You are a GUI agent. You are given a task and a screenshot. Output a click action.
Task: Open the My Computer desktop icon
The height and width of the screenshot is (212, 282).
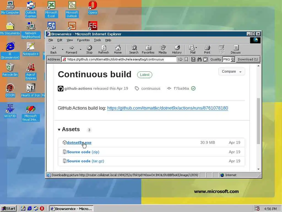[10, 7]
